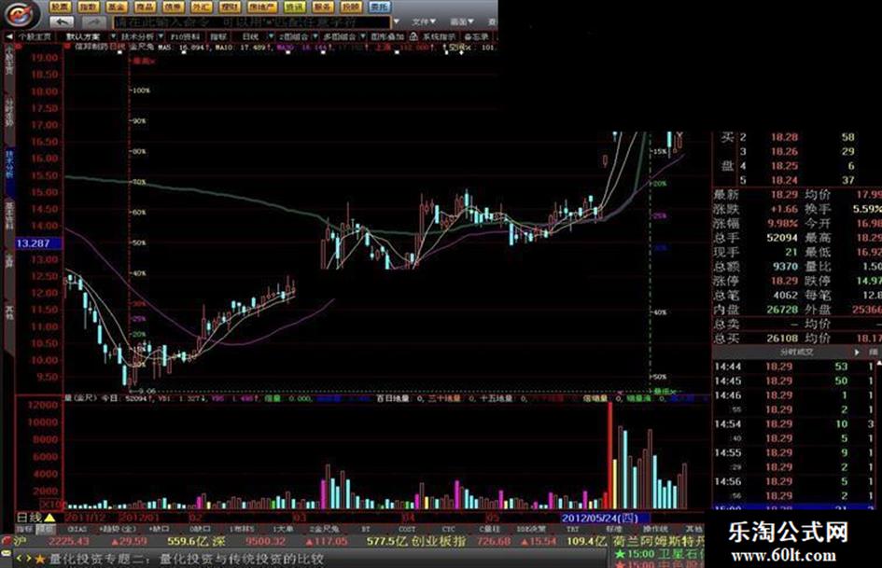Click the blue 13.287 price axis label
882x568 pixels.
[x=38, y=242]
